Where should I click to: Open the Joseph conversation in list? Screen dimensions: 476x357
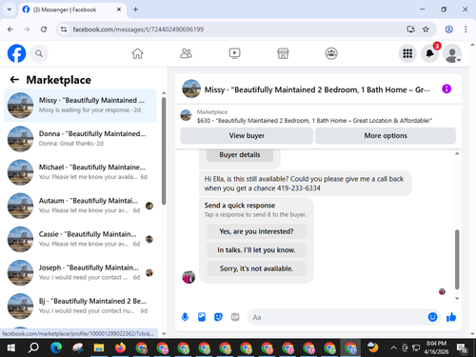80,272
